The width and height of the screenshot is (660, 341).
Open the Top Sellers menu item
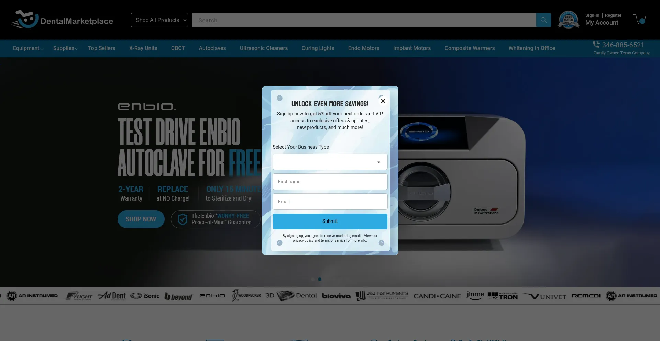(x=102, y=48)
